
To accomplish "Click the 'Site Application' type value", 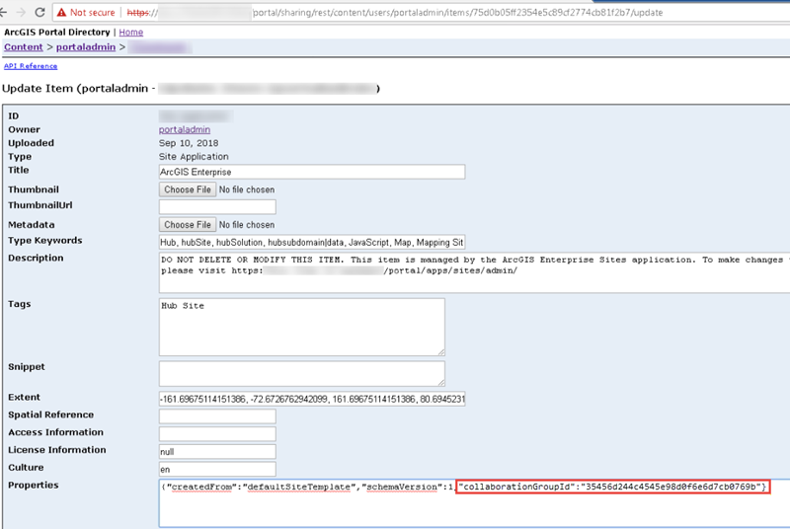I will (x=194, y=157).
